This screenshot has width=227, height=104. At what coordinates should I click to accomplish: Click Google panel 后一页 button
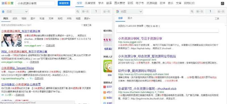[221, 12]
